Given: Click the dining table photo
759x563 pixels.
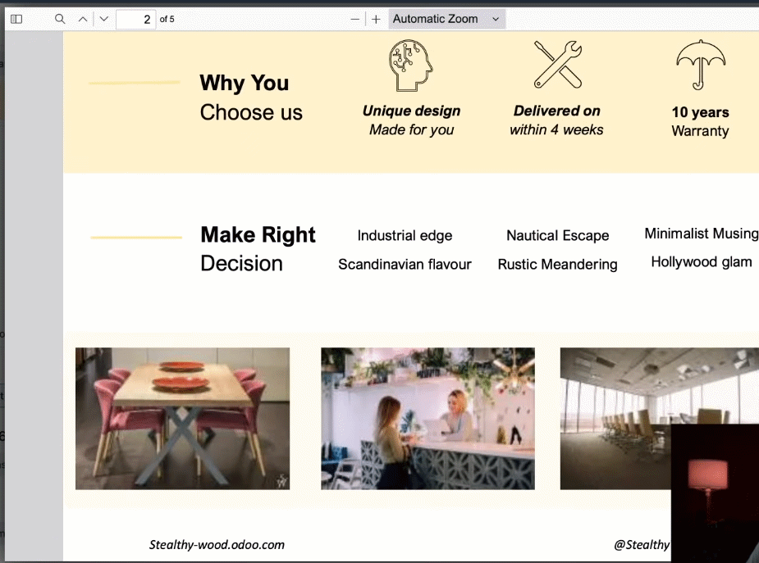Looking at the screenshot, I should (182, 419).
